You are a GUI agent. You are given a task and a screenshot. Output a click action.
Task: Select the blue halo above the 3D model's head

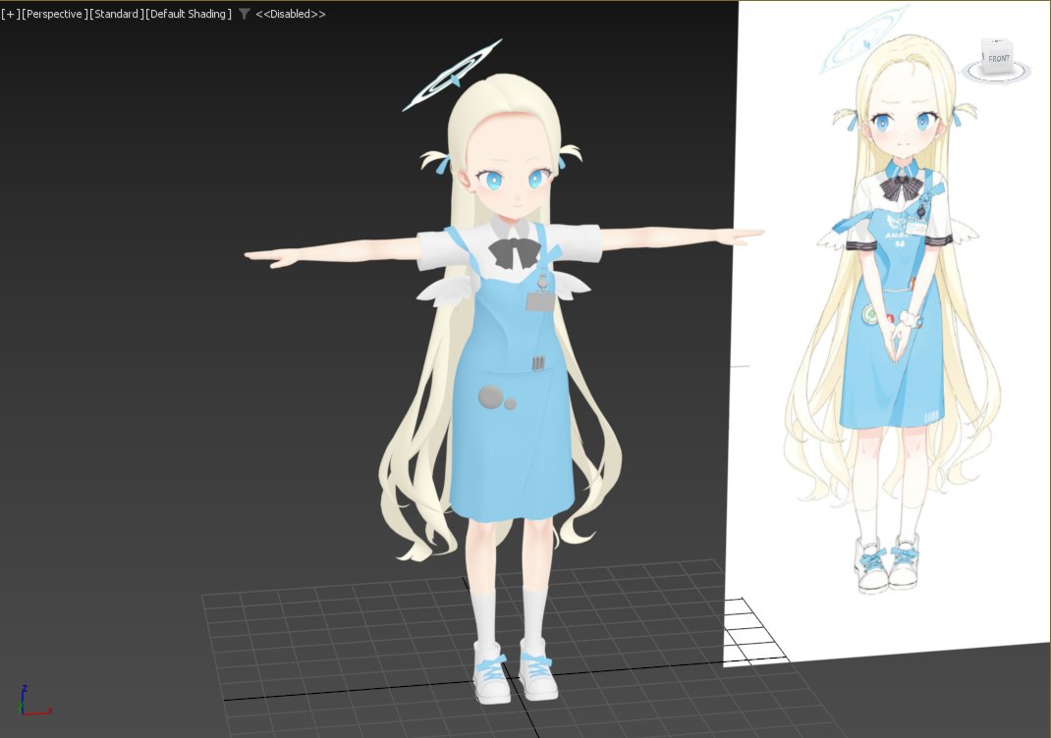click(x=451, y=76)
